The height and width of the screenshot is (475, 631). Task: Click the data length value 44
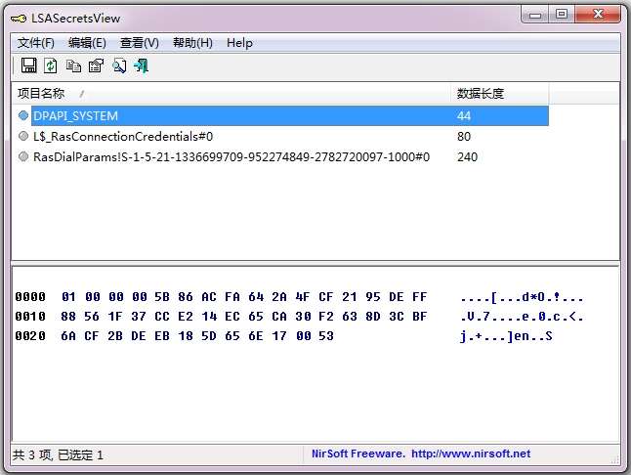(x=464, y=116)
